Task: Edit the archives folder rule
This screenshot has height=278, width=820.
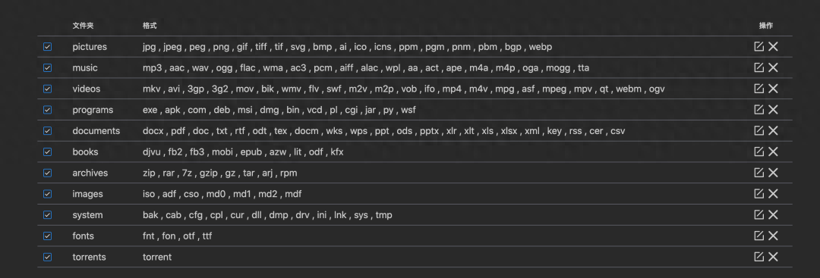Action: click(758, 173)
